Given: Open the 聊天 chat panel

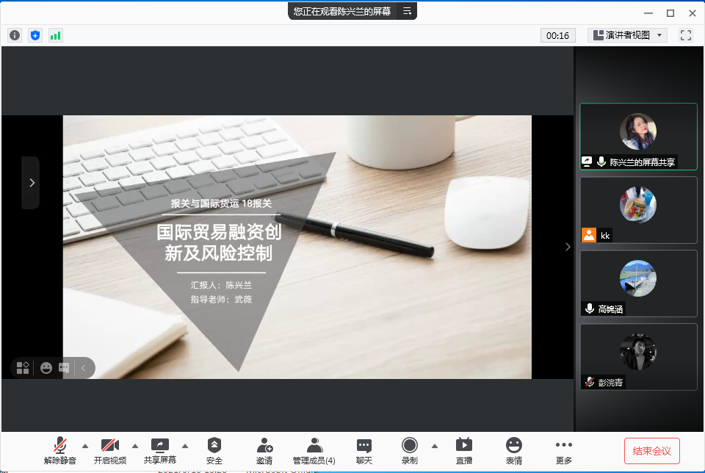Looking at the screenshot, I should 364,450.
